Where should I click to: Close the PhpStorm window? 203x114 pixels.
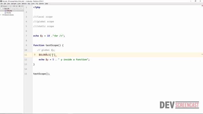tap(200, 1)
